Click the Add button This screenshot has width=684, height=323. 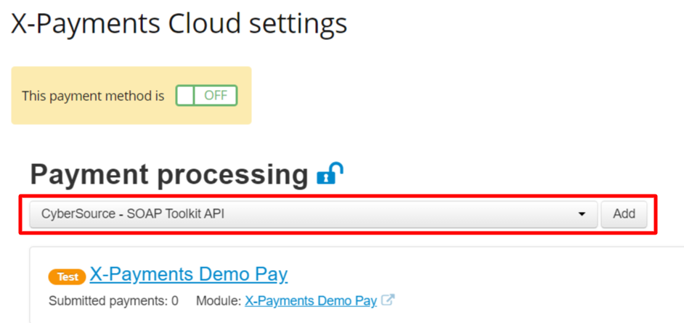624,214
